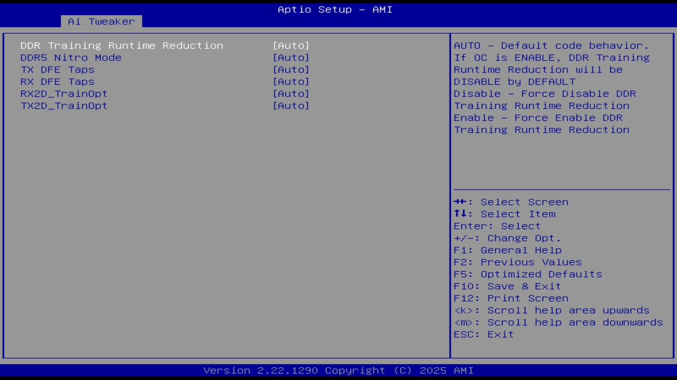Image resolution: width=677 pixels, height=380 pixels.
Task: Click the scroll help area downwards hint
Action: pos(558,322)
